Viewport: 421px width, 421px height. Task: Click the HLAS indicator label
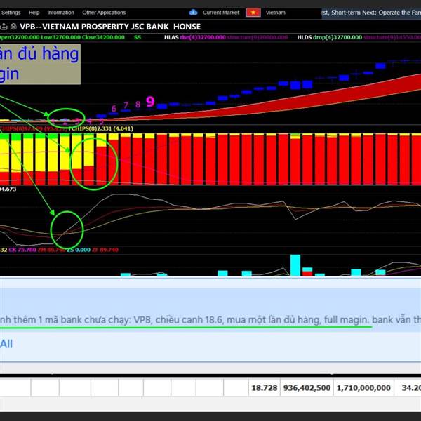tap(171, 37)
